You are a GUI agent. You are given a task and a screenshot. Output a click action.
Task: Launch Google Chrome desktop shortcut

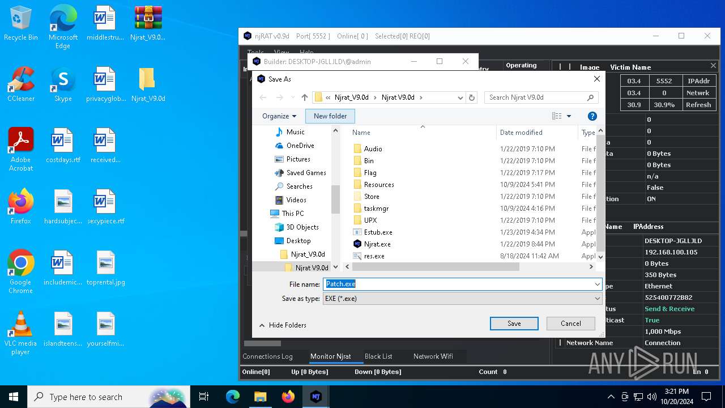(x=21, y=271)
